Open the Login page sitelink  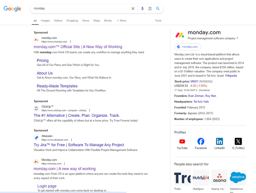pos(47,186)
